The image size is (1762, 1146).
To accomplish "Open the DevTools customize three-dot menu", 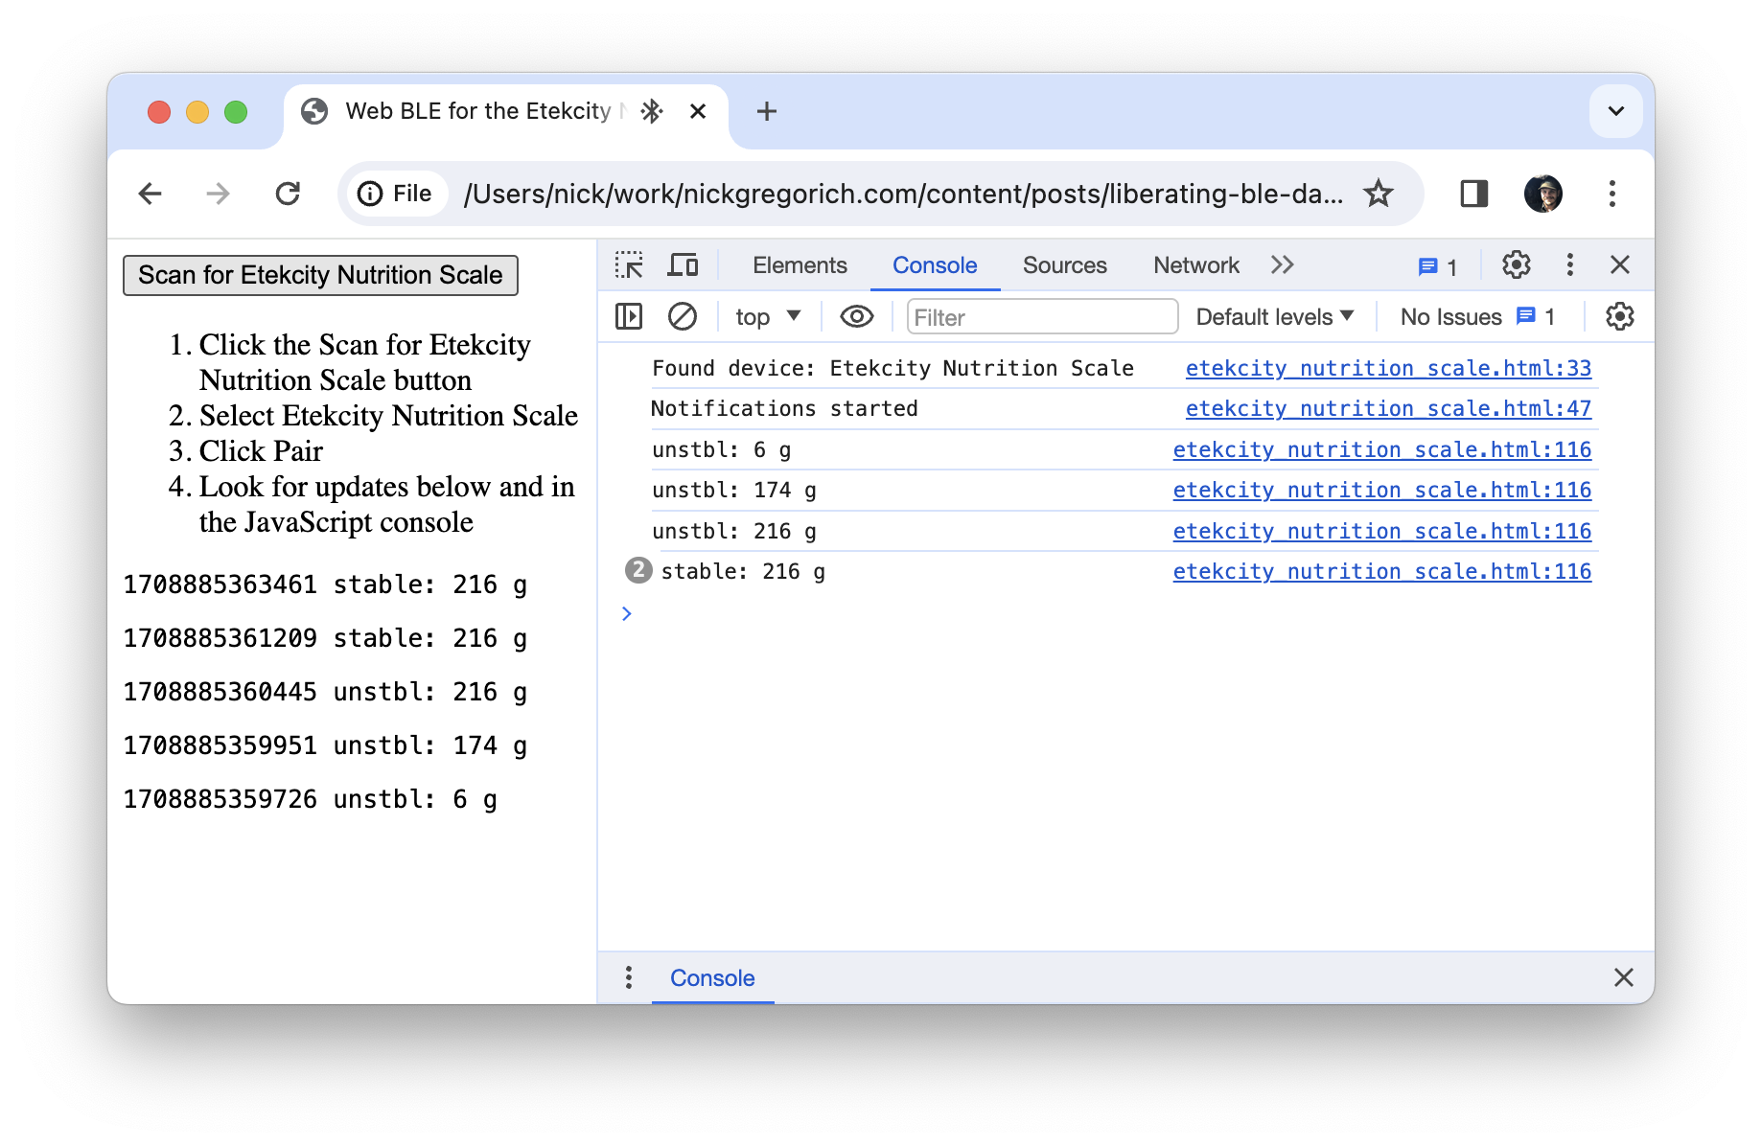I will click(1569, 265).
